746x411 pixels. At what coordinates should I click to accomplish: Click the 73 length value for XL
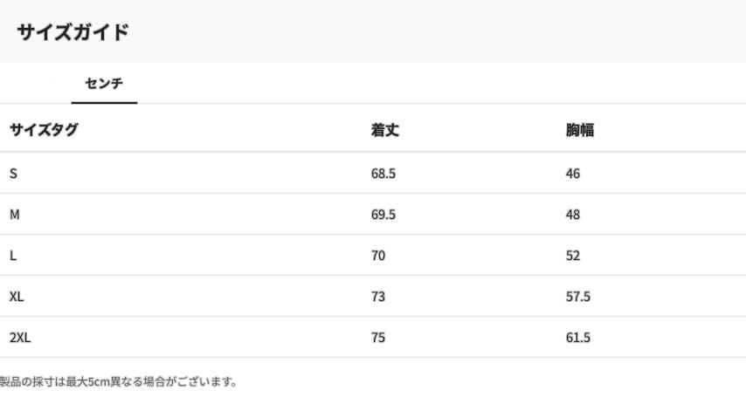[378, 297]
